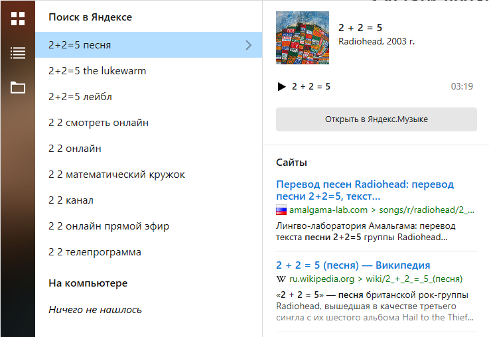Click the Hail to the Thief album cover

tap(303, 38)
